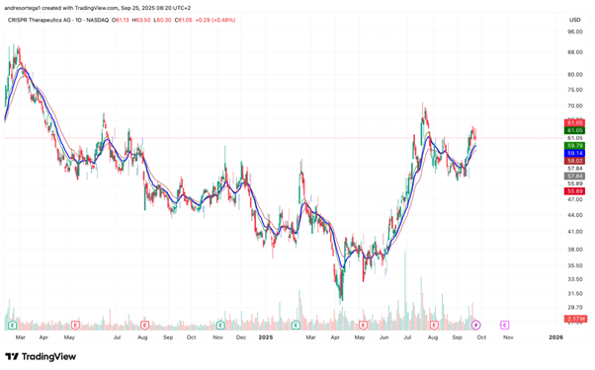
Task: Click the red 55.89 price tag
Action: (574, 191)
